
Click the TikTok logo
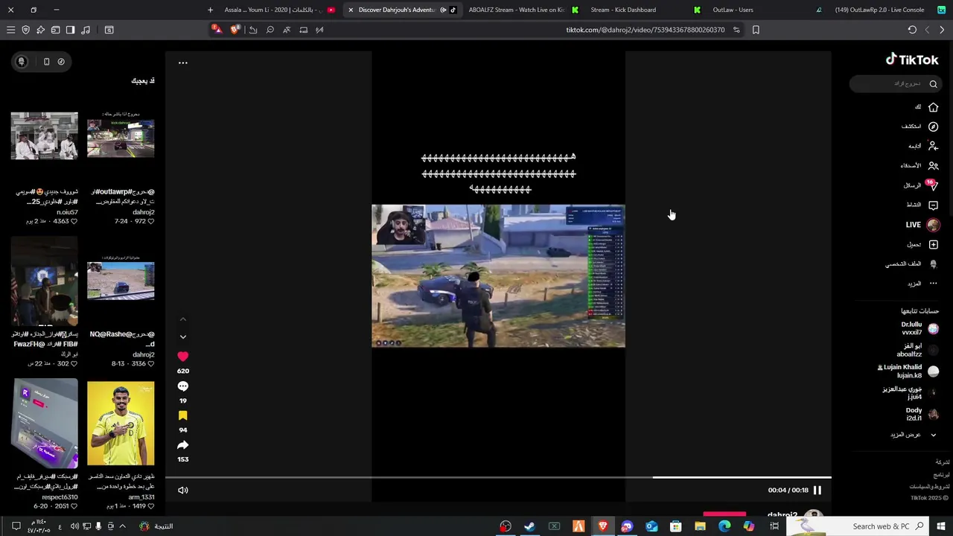(x=912, y=60)
